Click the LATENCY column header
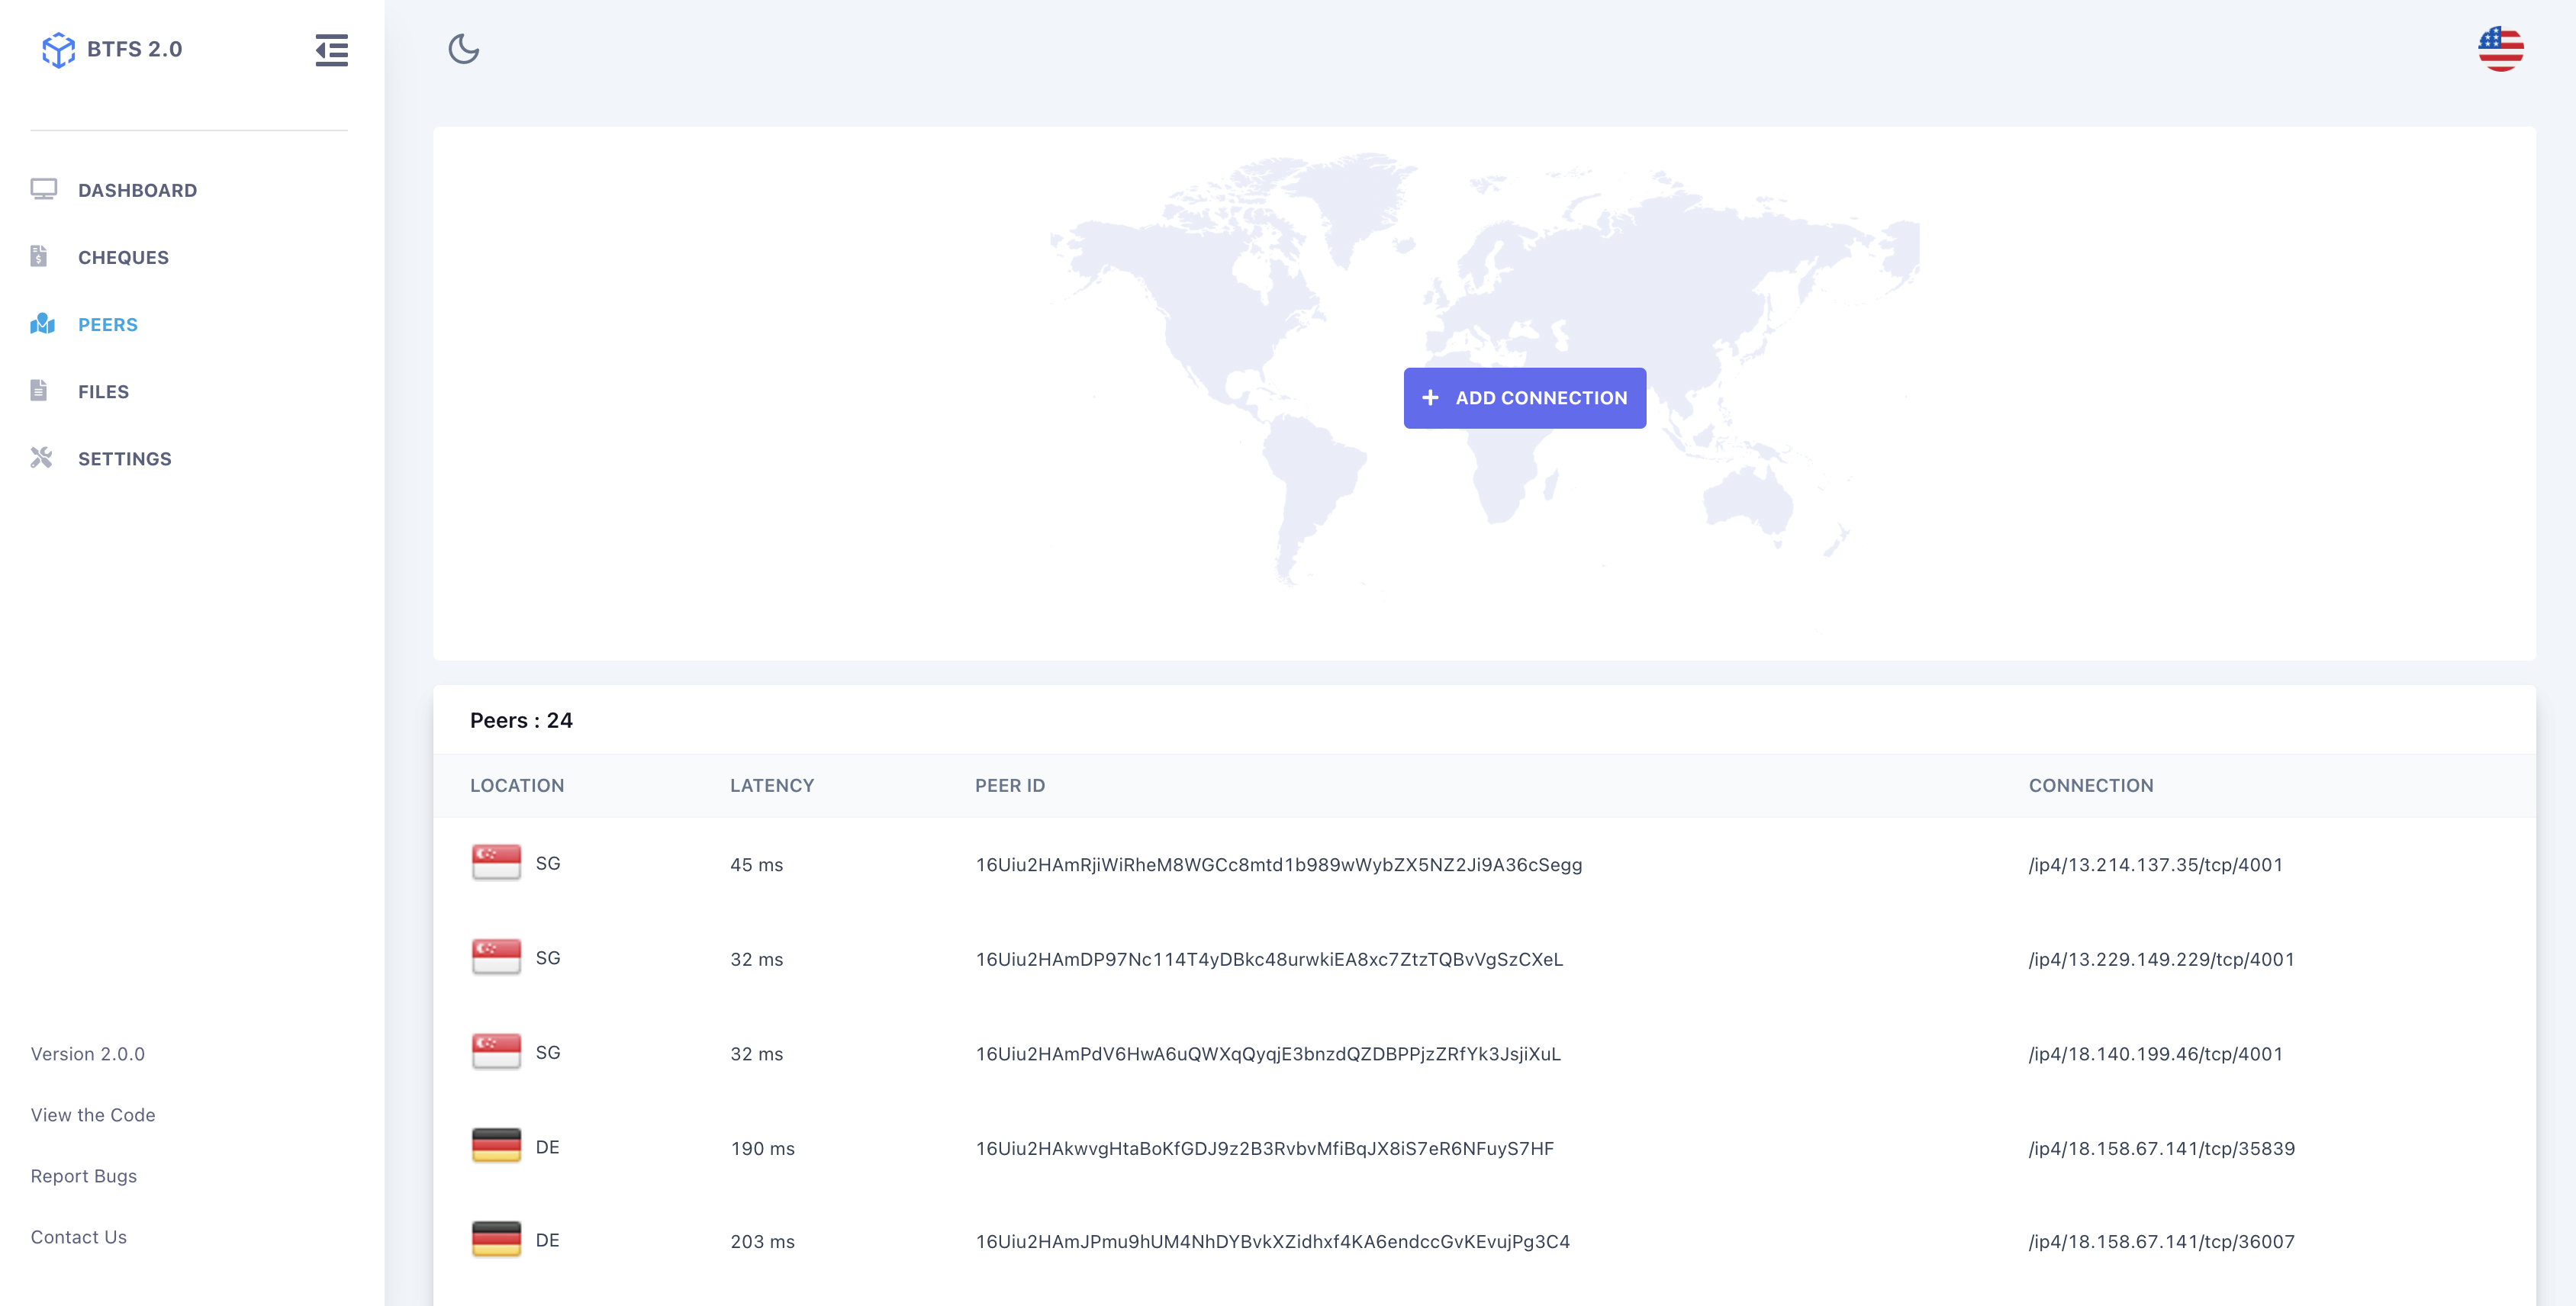This screenshot has width=2576, height=1306. click(x=772, y=785)
